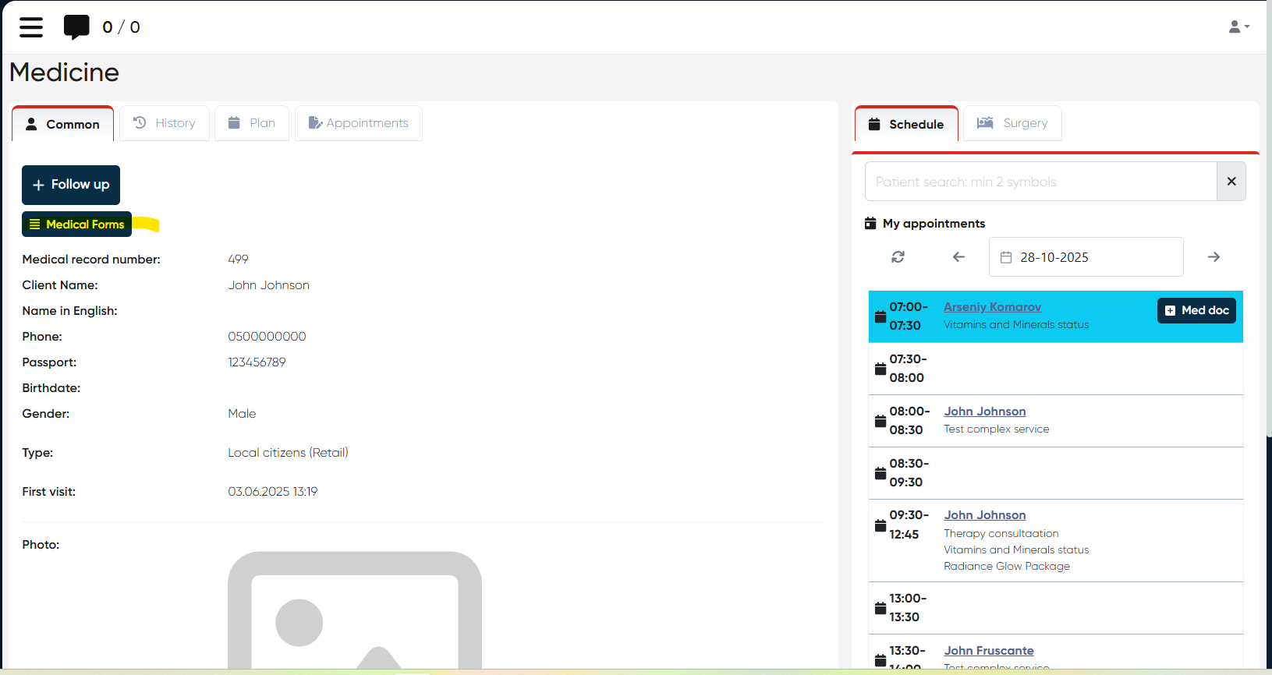The image size is (1272, 675).
Task: Click Med doc button for Arseniy Komarov
Action: click(1196, 310)
